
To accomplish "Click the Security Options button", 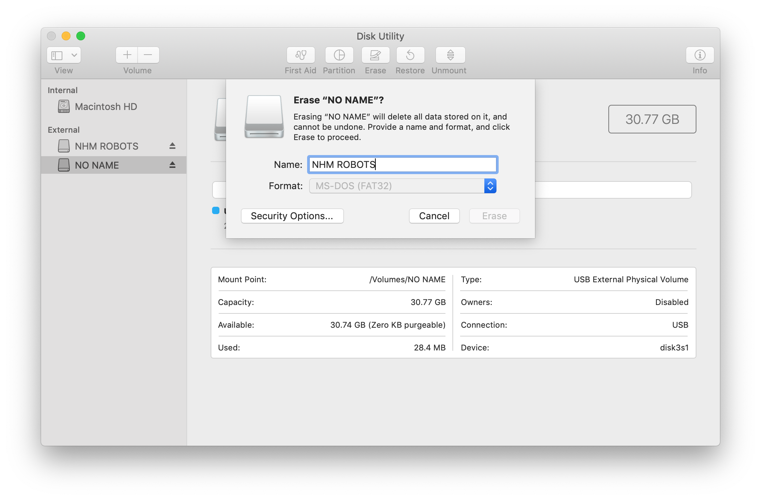I will tap(292, 216).
